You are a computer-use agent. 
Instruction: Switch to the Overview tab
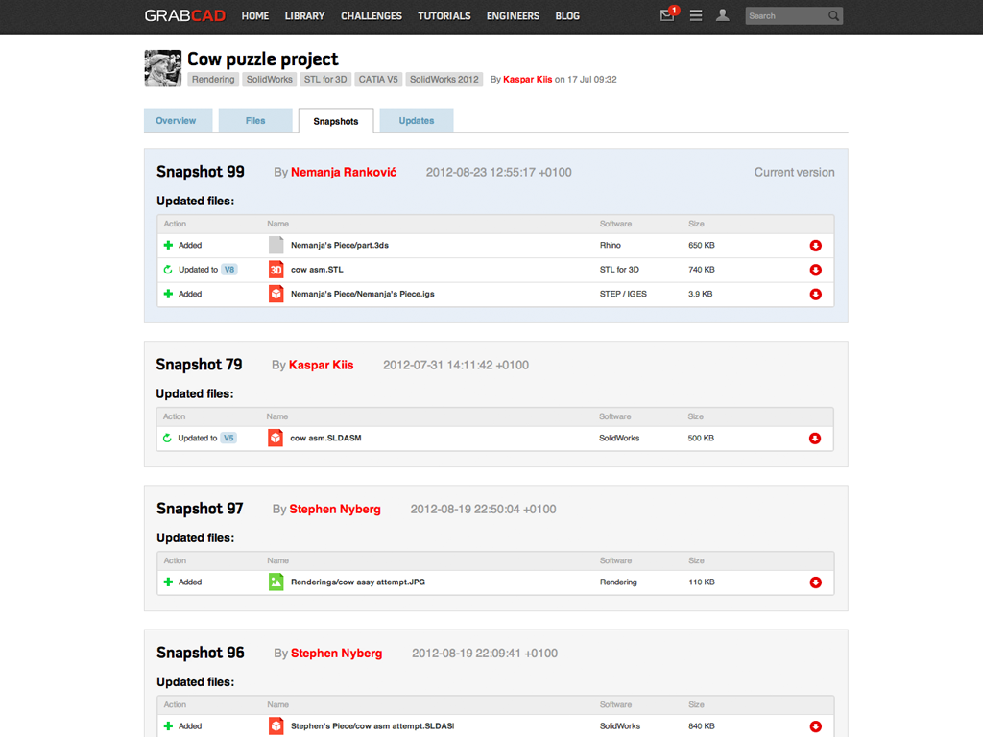[176, 121]
